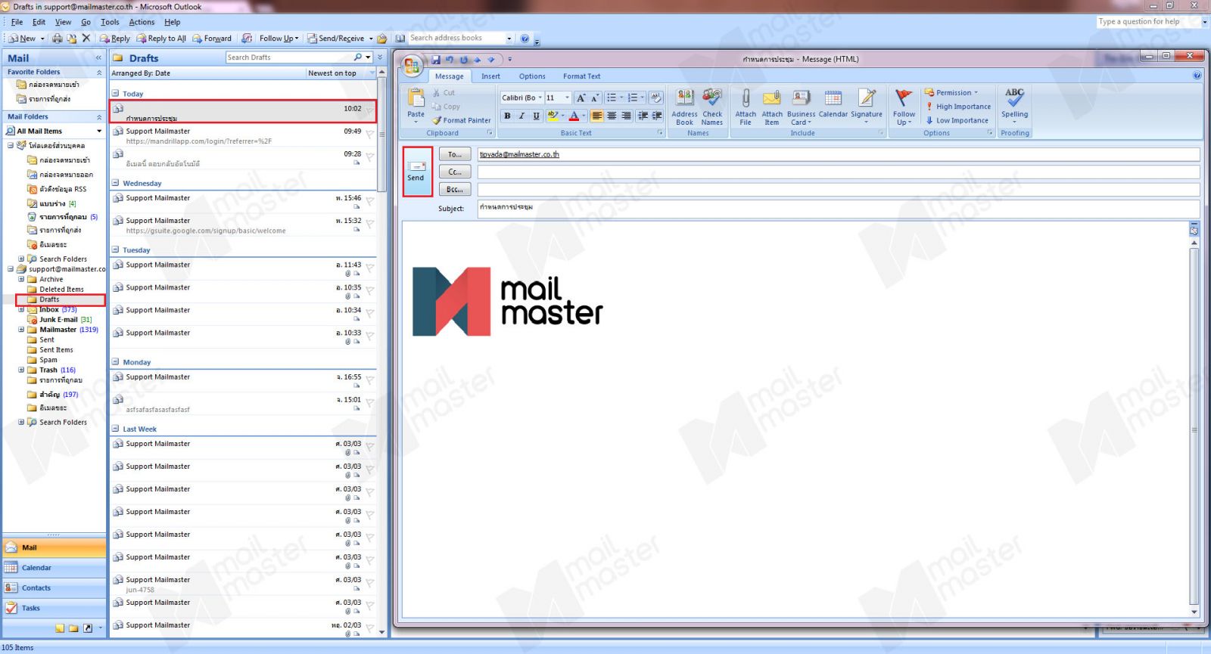Open the Actions menu in Outlook

tap(142, 22)
